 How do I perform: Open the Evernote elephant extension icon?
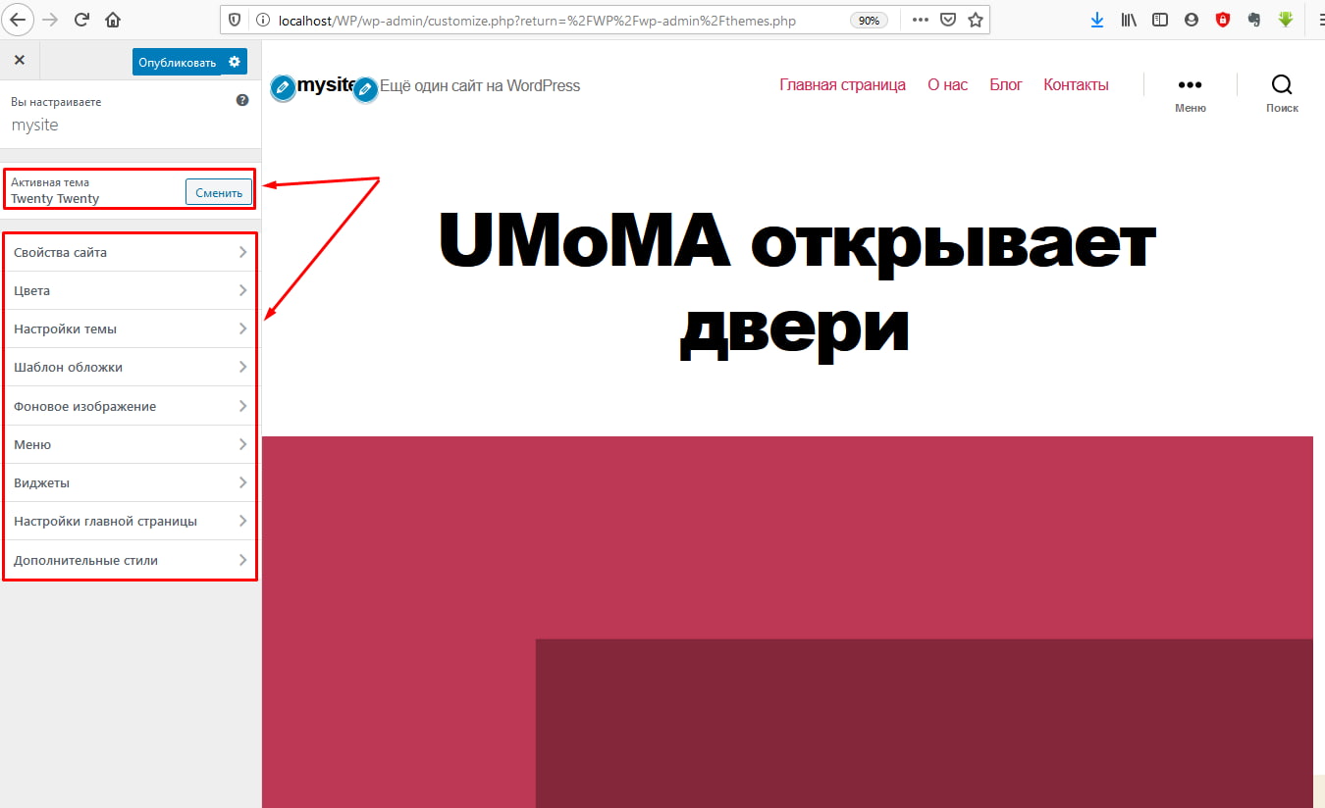pos(1254,20)
